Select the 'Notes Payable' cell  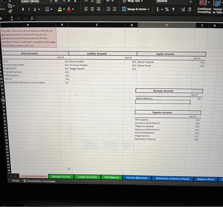(97, 61)
